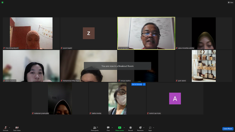Click the zoom baa02 name label
Image resolution: width=235 pixels, height=132 pixels.
[68, 48]
